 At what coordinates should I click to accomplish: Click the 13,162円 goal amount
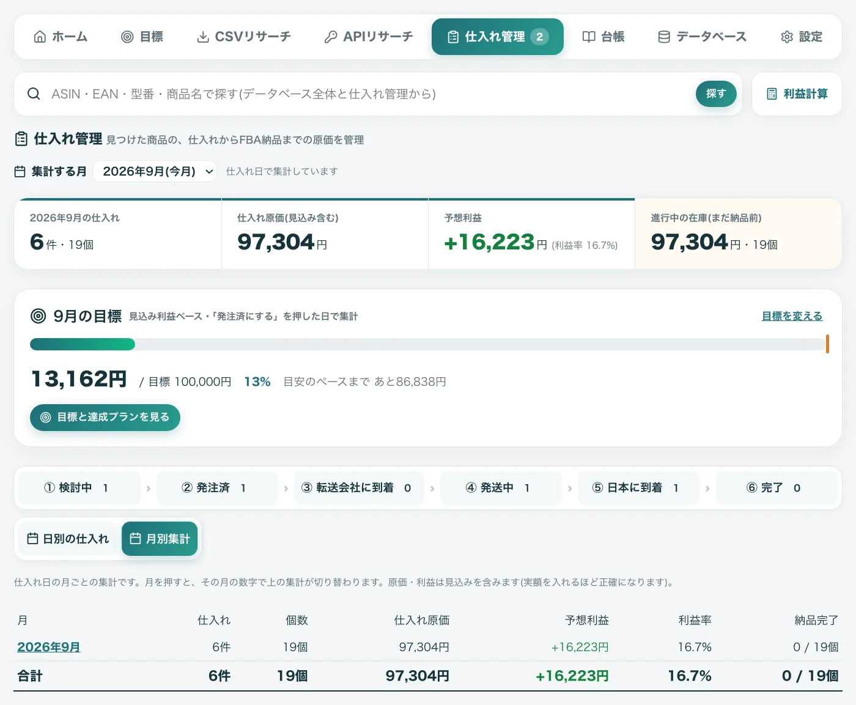point(79,379)
